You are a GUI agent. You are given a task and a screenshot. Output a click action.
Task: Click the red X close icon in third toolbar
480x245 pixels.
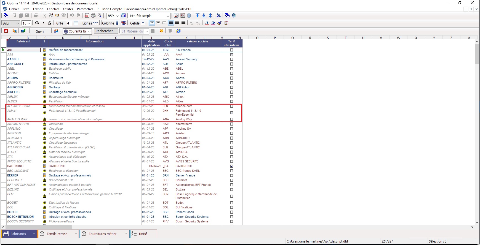point(6,31)
